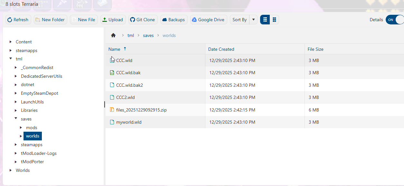Open the Git Clone button
Screen dimensions: 404x186
143,20
